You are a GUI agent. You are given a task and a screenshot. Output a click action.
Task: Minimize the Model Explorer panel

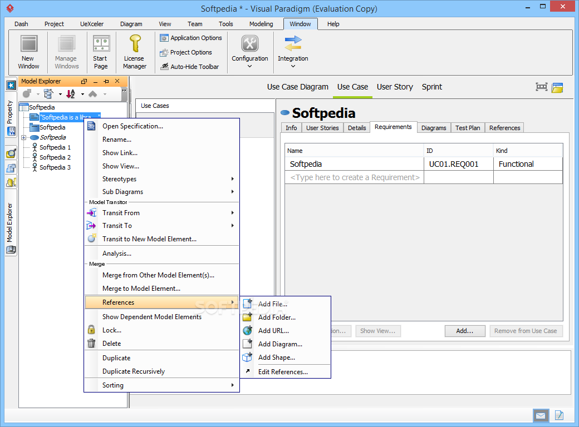[x=95, y=82]
